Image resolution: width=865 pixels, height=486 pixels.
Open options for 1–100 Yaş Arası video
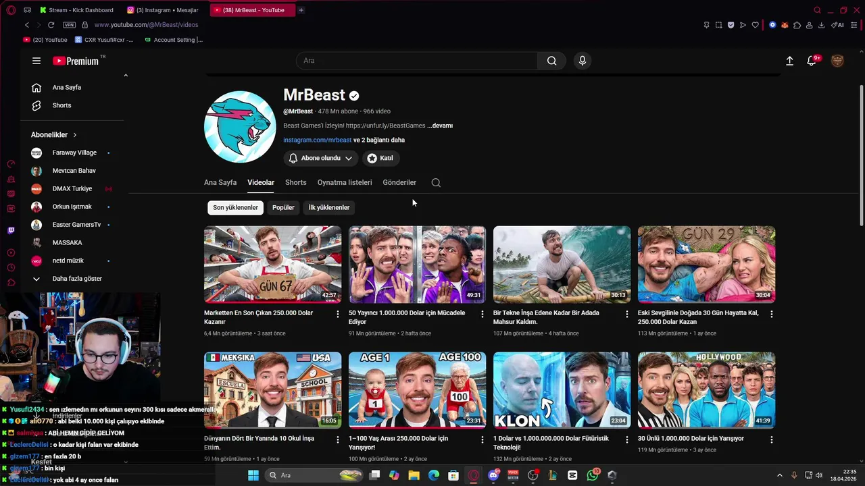pos(483,439)
